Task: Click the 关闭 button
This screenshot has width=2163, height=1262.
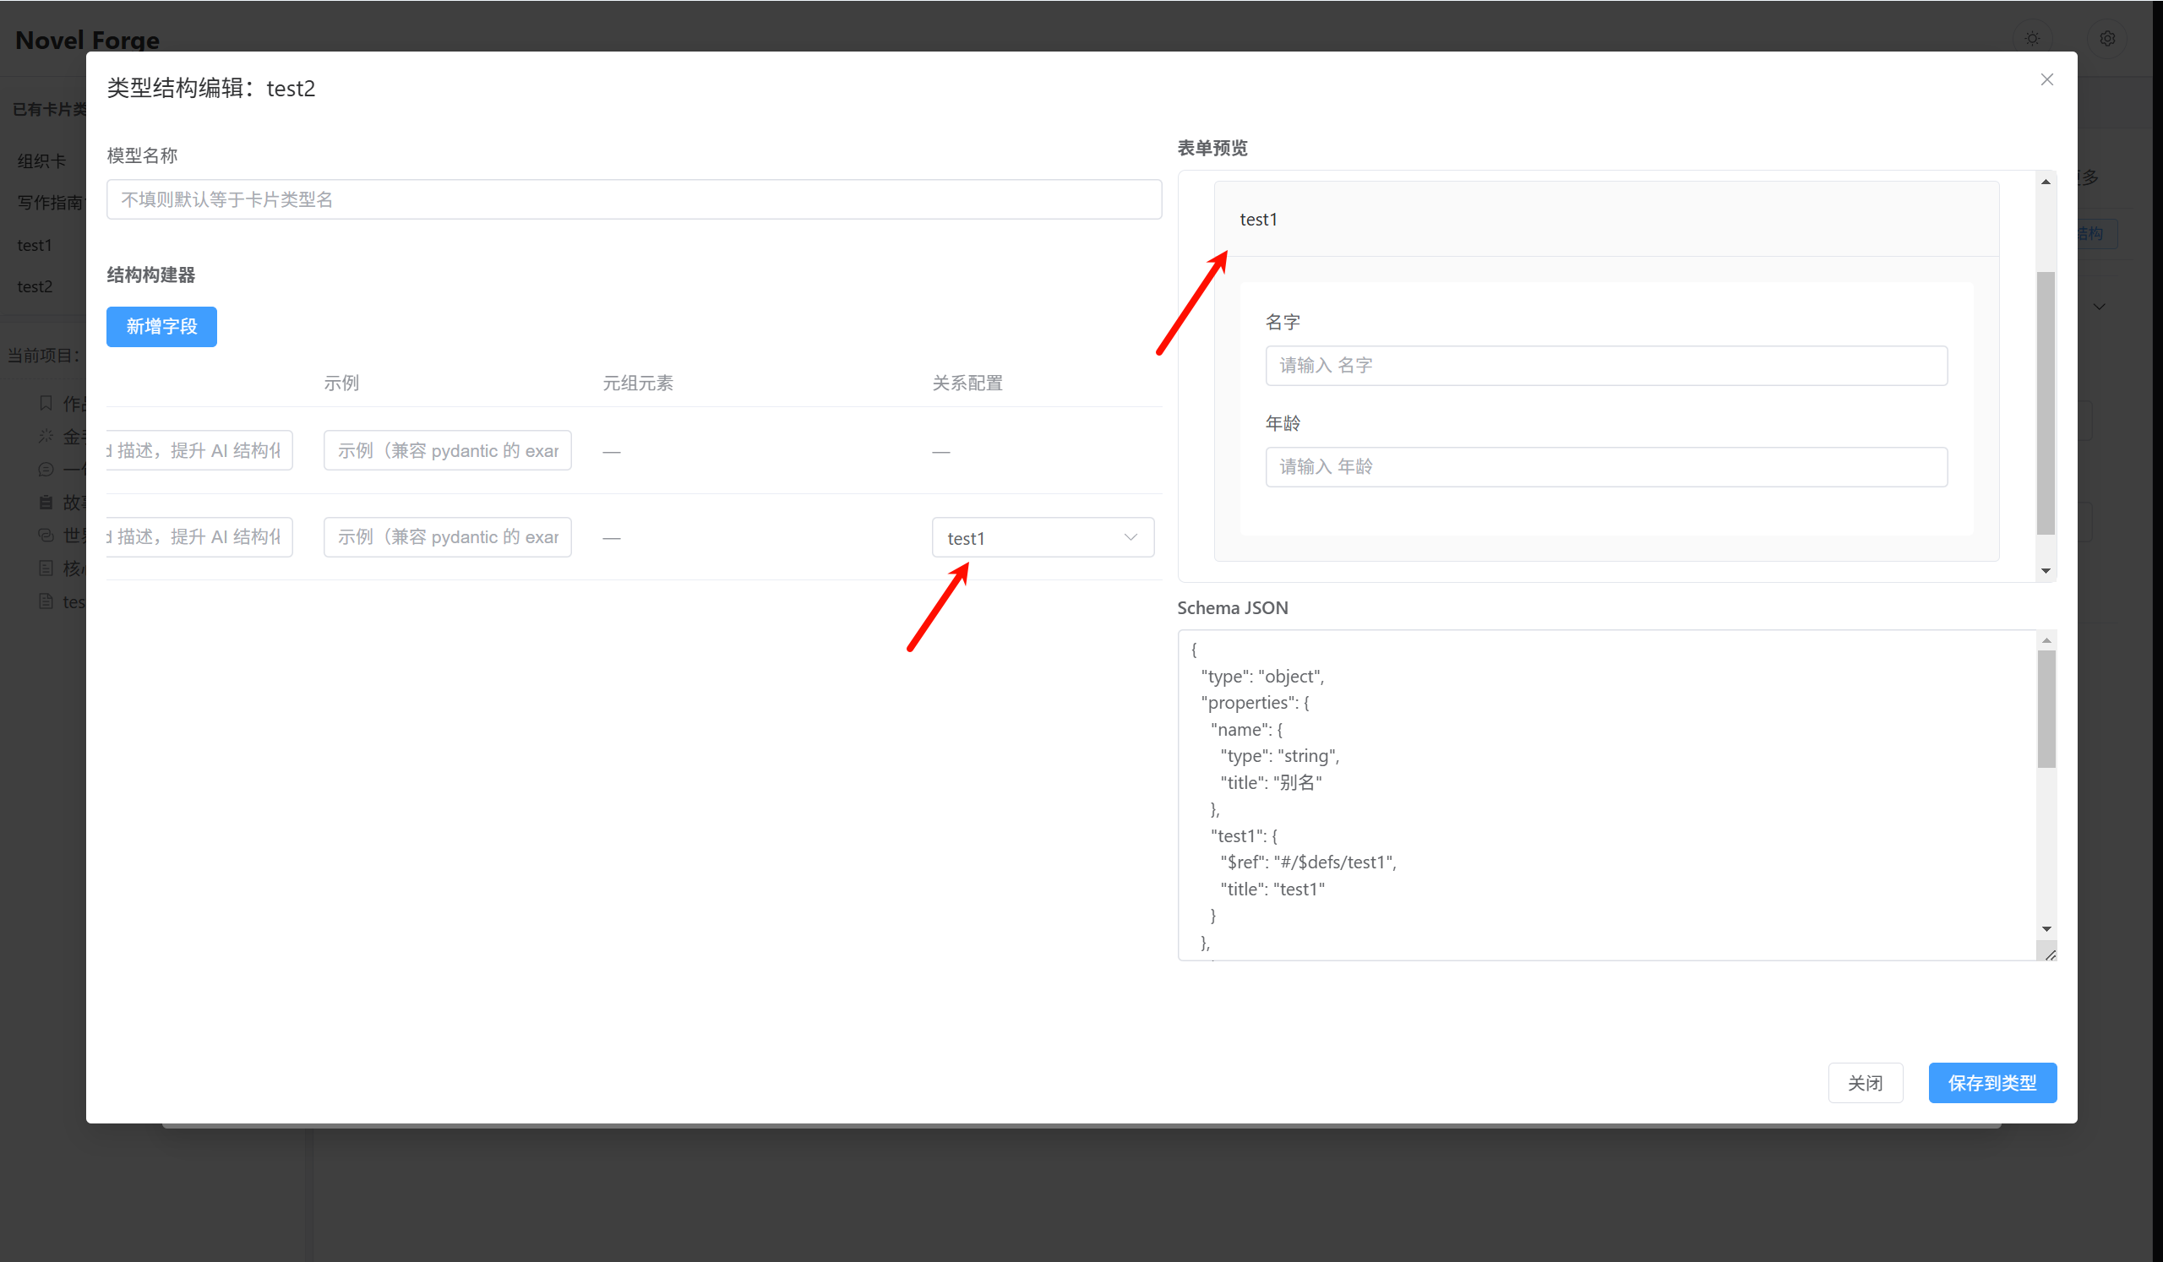Action: point(1865,1083)
